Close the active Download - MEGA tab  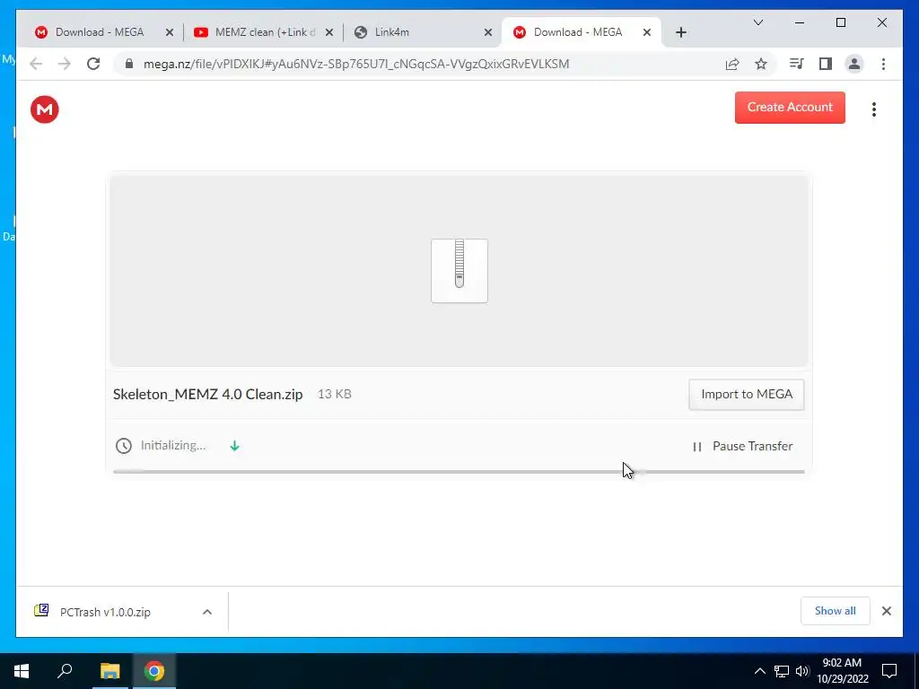coord(647,33)
